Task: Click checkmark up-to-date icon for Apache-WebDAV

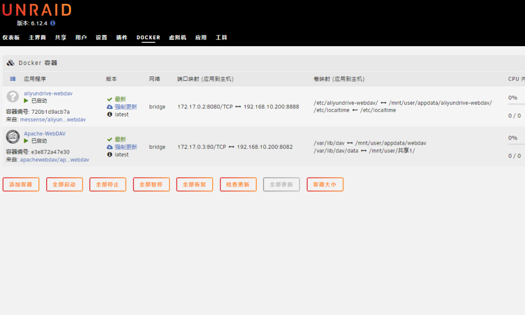Action: [x=110, y=139]
